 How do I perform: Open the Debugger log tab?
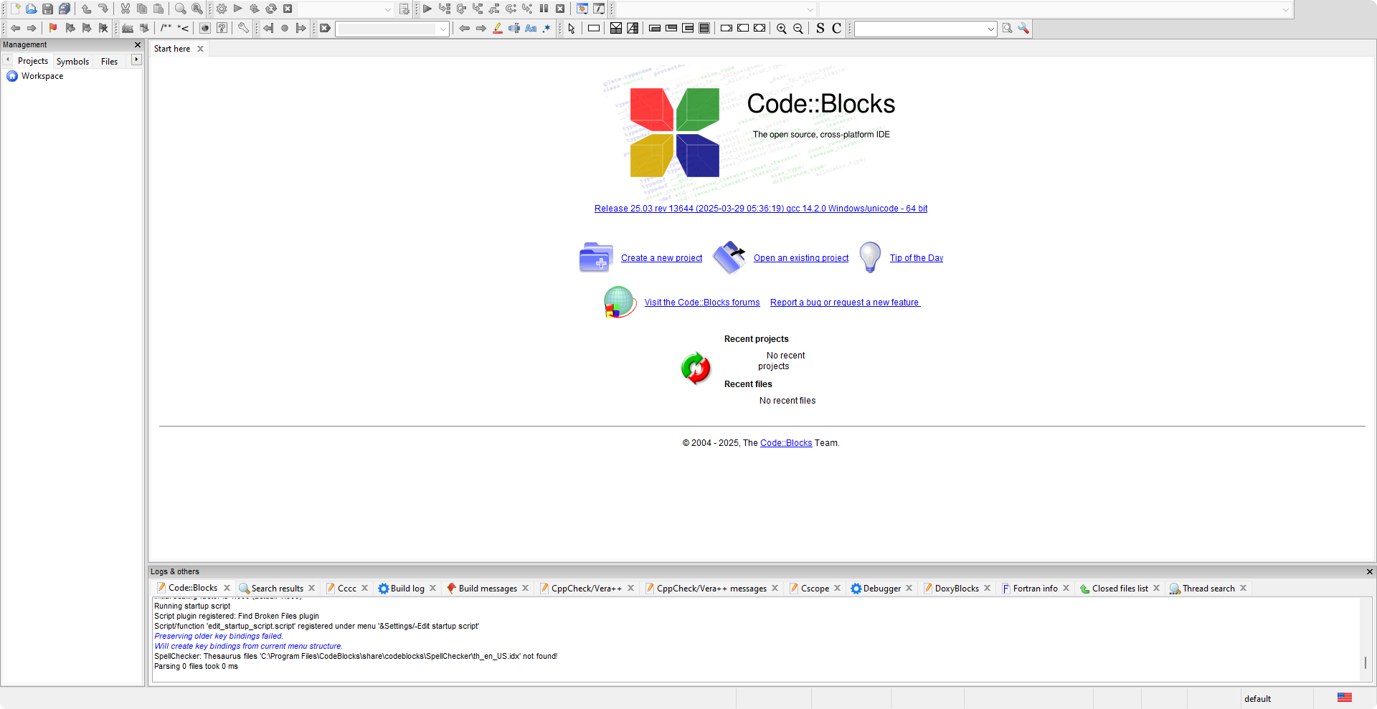[x=882, y=588]
